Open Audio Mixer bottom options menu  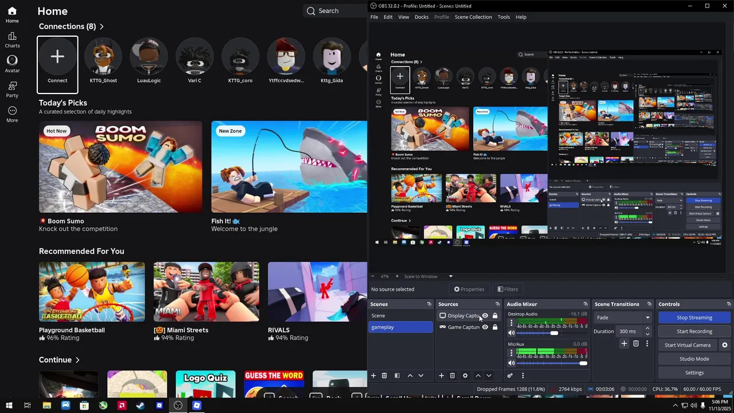(522, 376)
